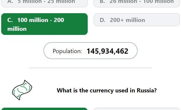Select the green highlighted currency answer at the bottom

coord(44,109)
